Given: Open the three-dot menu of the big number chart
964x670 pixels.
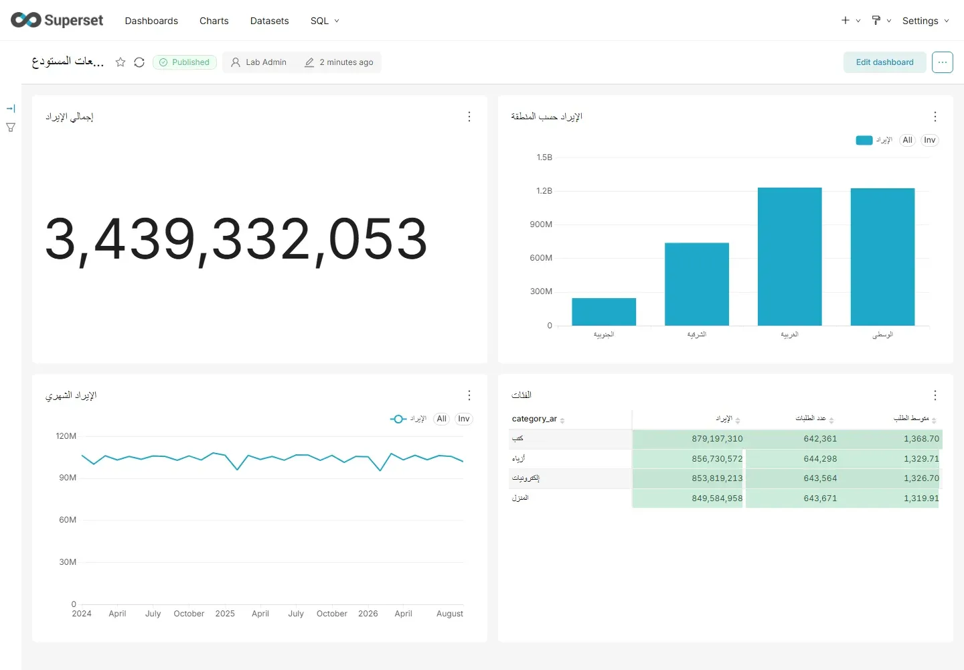Looking at the screenshot, I should point(469,117).
